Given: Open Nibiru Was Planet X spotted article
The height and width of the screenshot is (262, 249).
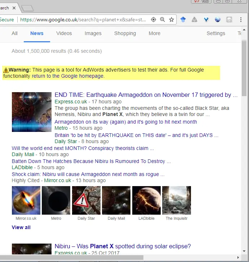Looking at the screenshot, I should coord(123,246).
